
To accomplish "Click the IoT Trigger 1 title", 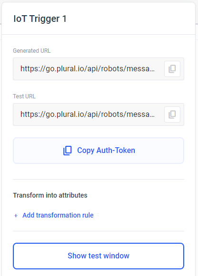I will tap(40, 19).
